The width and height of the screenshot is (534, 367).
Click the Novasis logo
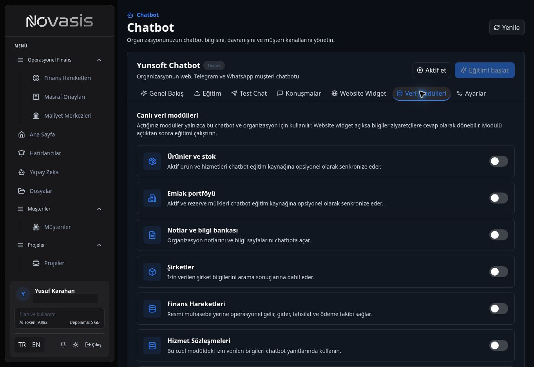tap(60, 21)
